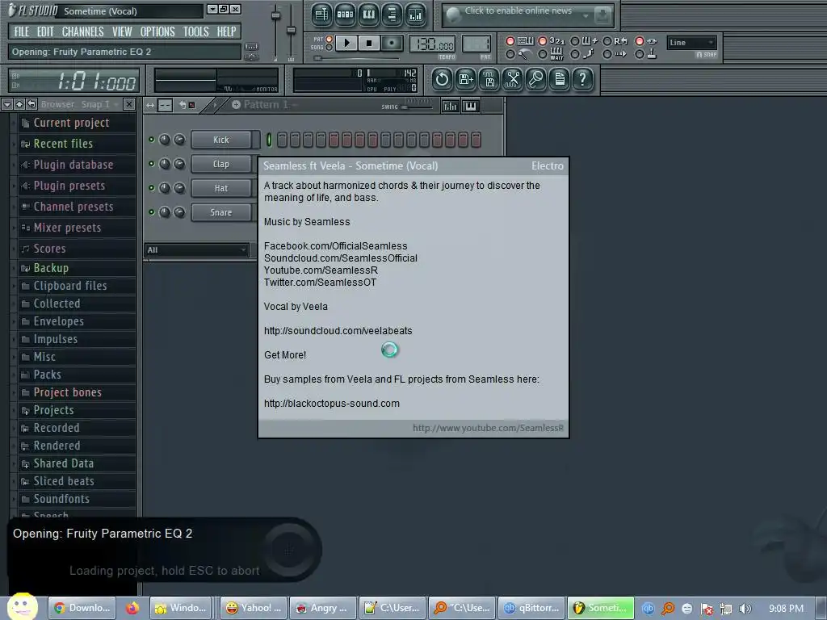Open the VIEW menu
The image size is (827, 620).
(122, 31)
